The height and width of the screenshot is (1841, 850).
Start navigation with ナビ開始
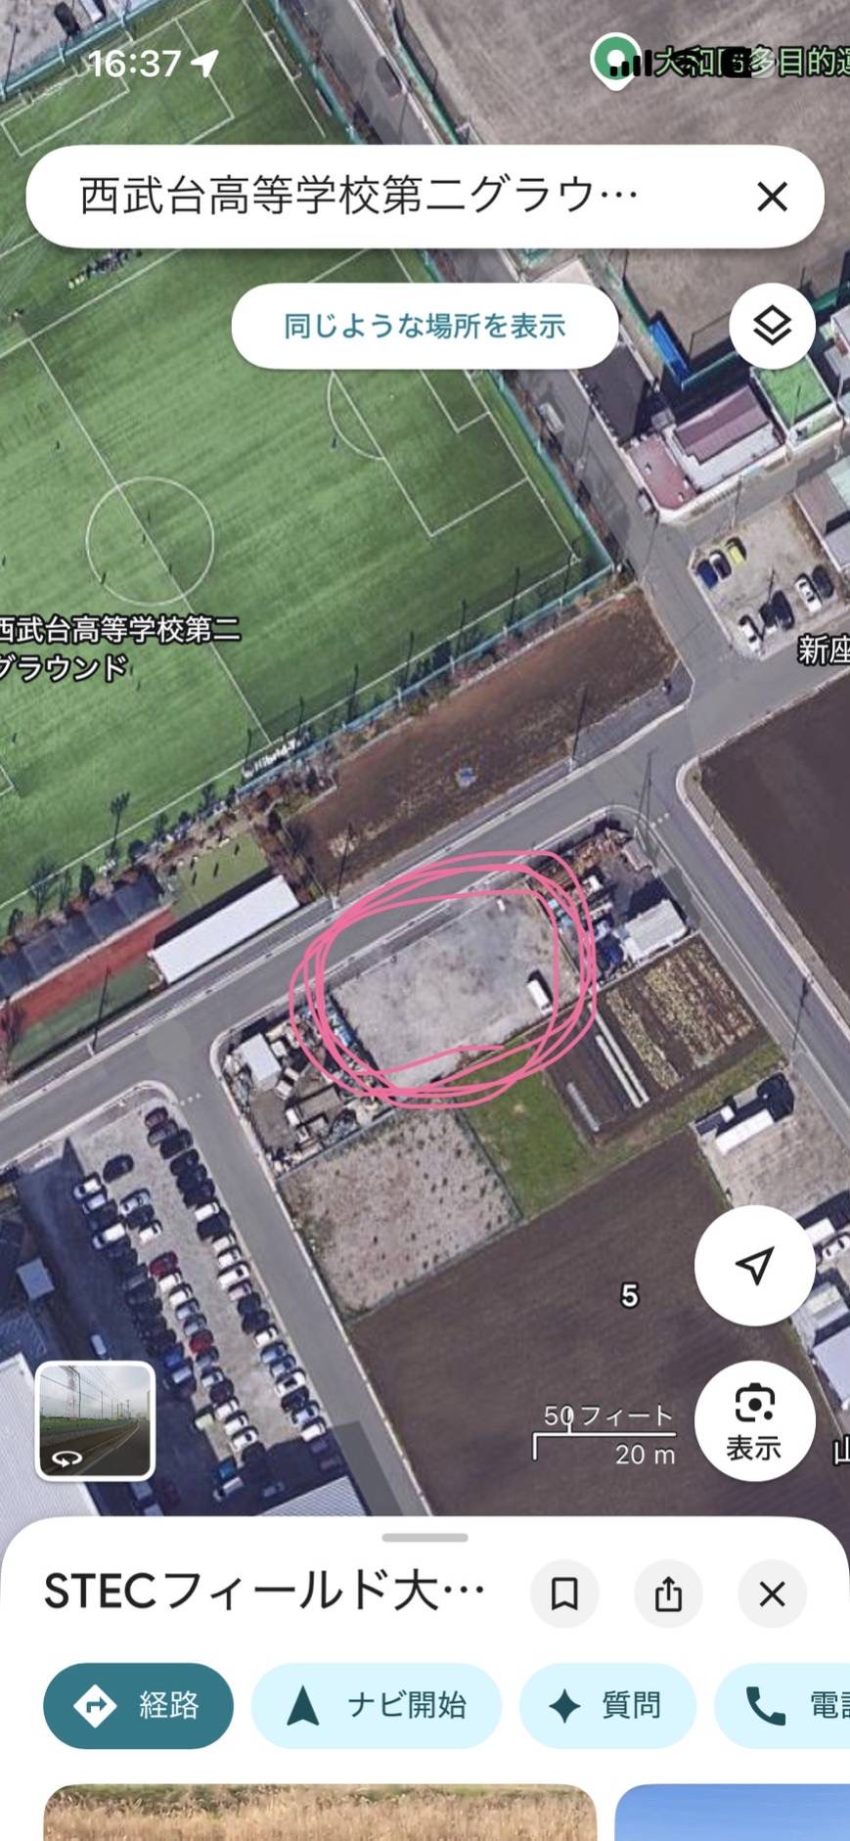tap(377, 1706)
